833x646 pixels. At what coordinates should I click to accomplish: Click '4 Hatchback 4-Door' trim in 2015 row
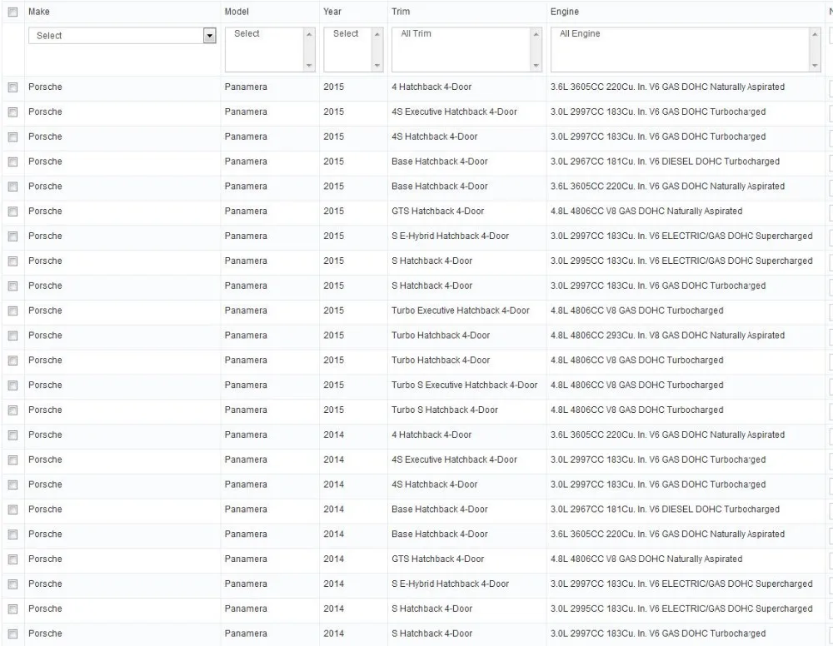[431, 87]
